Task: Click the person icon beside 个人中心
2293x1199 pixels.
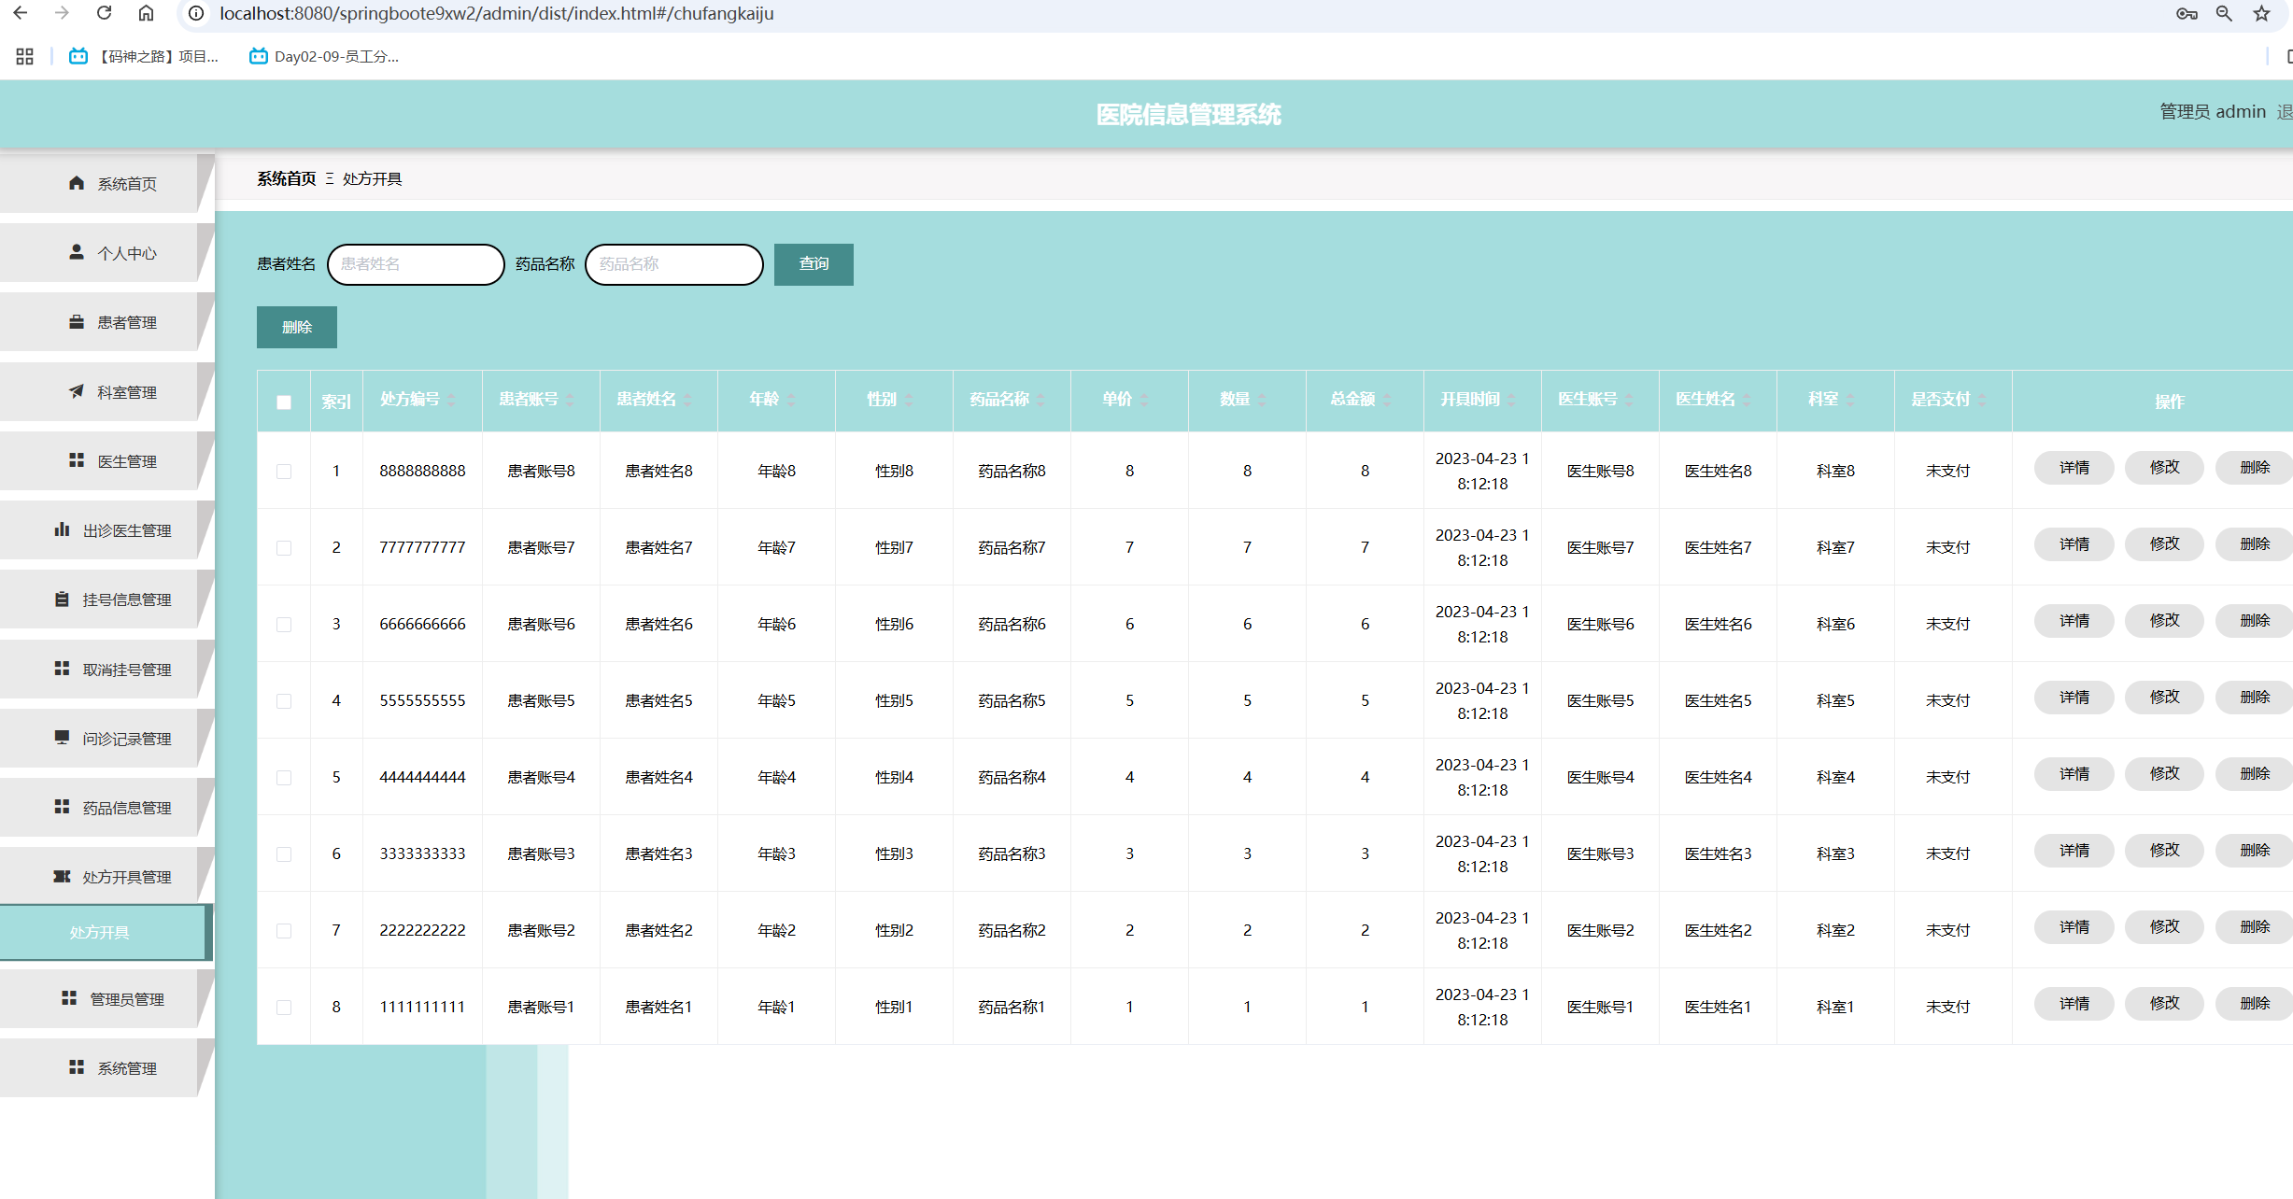Action: pyautogui.click(x=77, y=252)
